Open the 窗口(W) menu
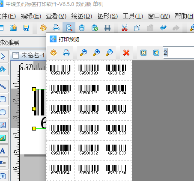 159,16
